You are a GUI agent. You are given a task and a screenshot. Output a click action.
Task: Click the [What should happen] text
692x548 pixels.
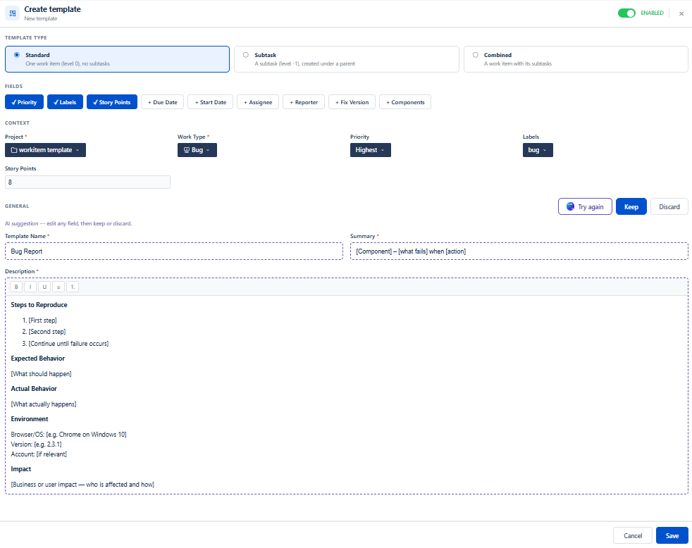41,374
